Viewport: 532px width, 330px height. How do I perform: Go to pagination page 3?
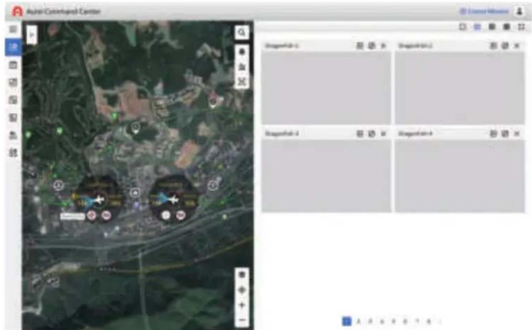click(370, 321)
